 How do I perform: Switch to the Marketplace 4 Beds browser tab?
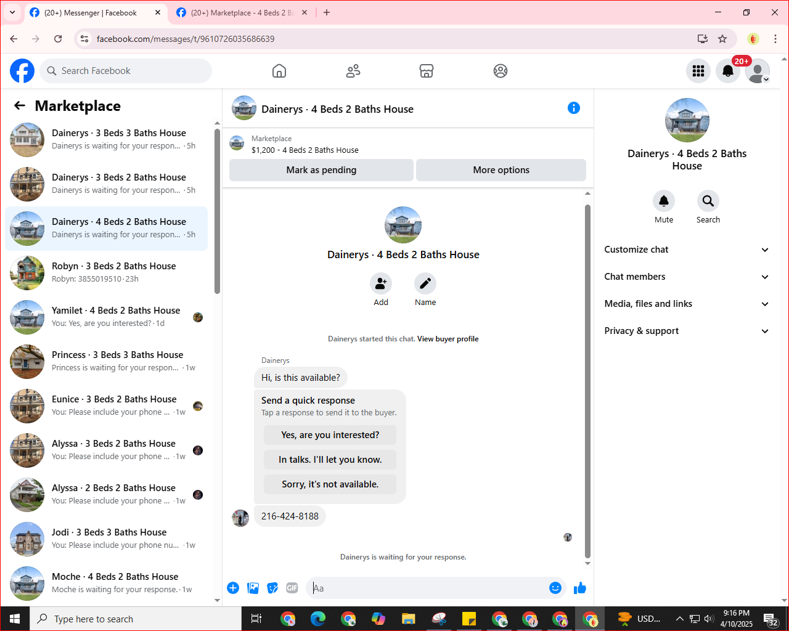tap(242, 12)
